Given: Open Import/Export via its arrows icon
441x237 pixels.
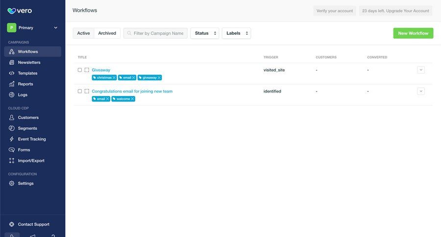Looking at the screenshot, I should coord(12,161).
